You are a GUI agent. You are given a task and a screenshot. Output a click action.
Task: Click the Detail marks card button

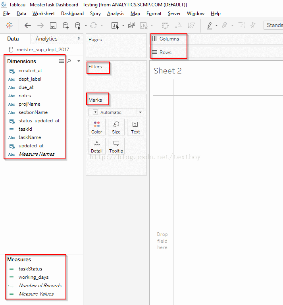tap(96, 146)
